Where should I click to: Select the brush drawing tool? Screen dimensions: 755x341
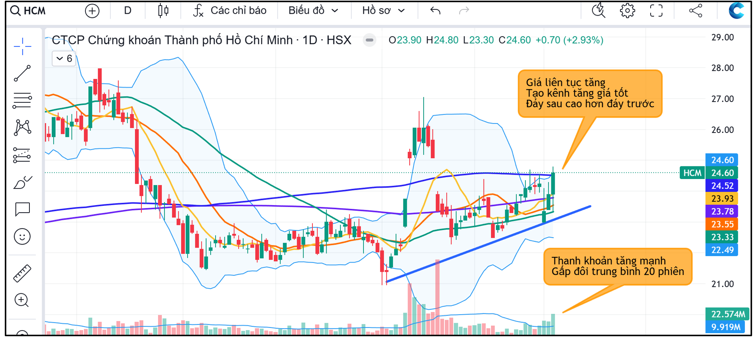click(22, 182)
